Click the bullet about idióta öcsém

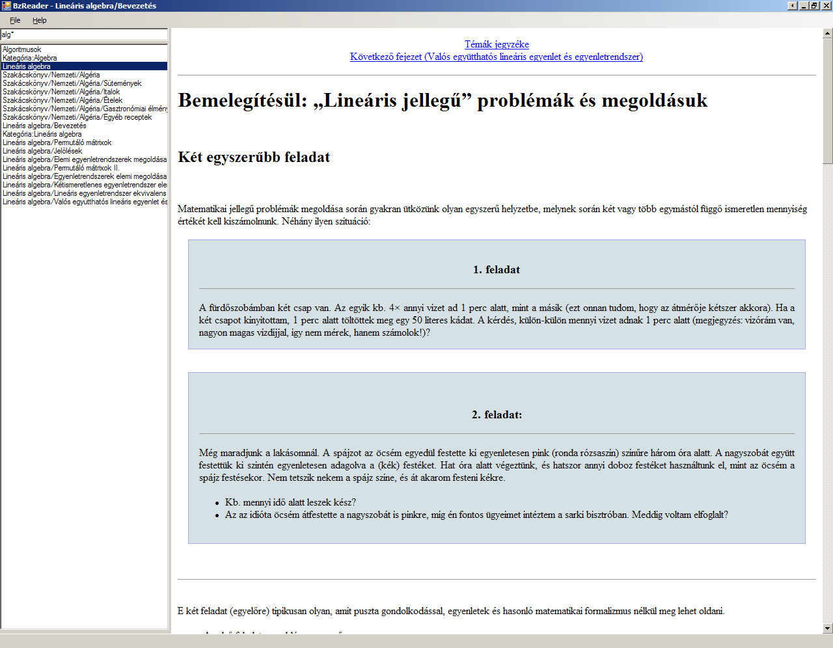(476, 515)
